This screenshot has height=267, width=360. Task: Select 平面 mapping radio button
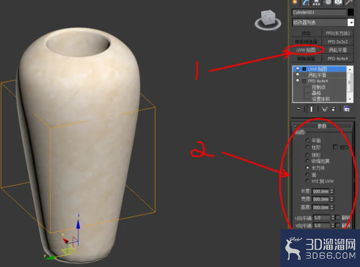(307, 140)
